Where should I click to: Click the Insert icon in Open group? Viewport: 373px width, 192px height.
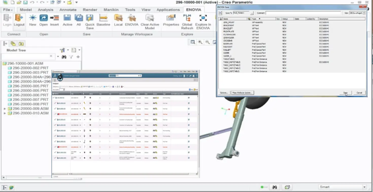coord(54,20)
